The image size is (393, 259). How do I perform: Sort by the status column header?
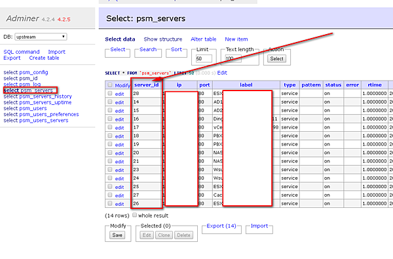click(x=333, y=85)
